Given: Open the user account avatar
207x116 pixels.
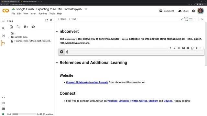Looking at the screenshot, I should point(201,11).
